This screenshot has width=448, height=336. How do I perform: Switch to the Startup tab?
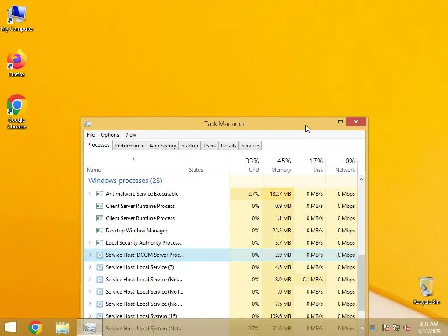[x=190, y=146]
